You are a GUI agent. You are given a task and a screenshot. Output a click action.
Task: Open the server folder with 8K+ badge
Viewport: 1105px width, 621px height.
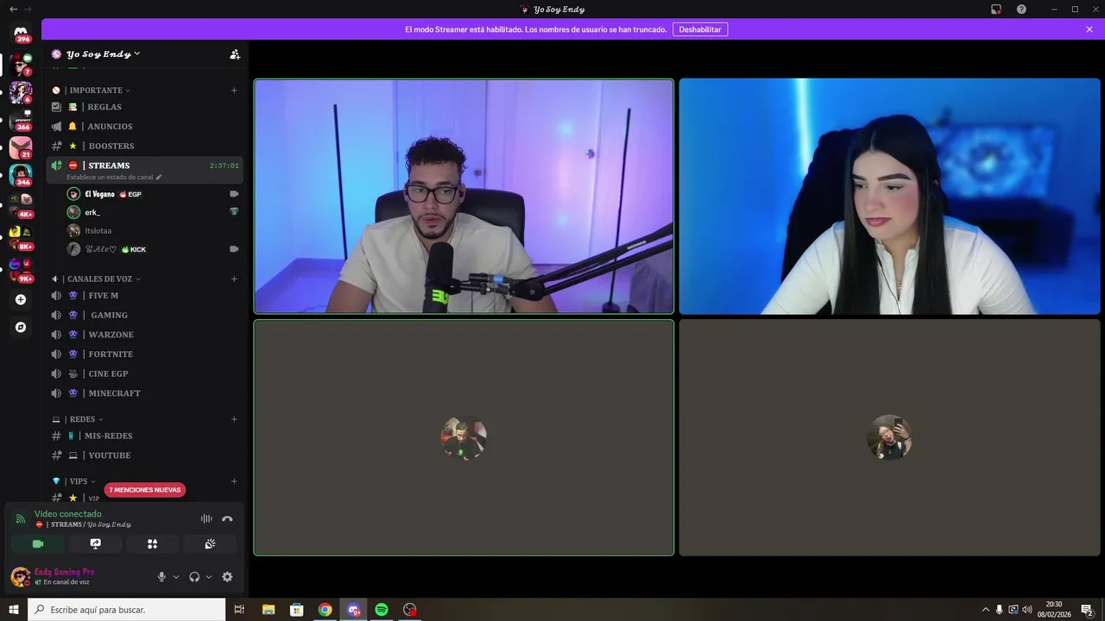[x=21, y=237]
